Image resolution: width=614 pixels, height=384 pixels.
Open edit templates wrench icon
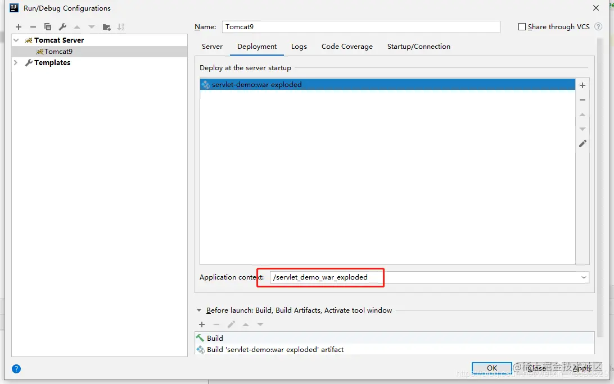[62, 27]
